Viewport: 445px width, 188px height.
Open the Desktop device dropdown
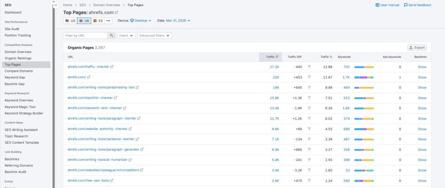point(141,21)
